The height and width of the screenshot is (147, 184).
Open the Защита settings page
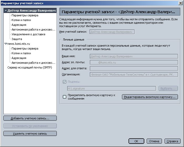tap(17, 39)
